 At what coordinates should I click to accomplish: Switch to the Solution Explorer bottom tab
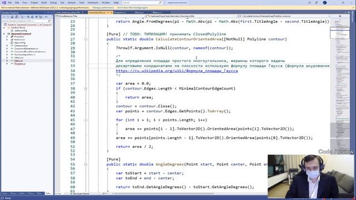pos(48,193)
